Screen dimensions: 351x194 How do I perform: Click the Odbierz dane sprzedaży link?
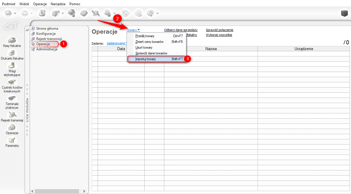point(181,30)
